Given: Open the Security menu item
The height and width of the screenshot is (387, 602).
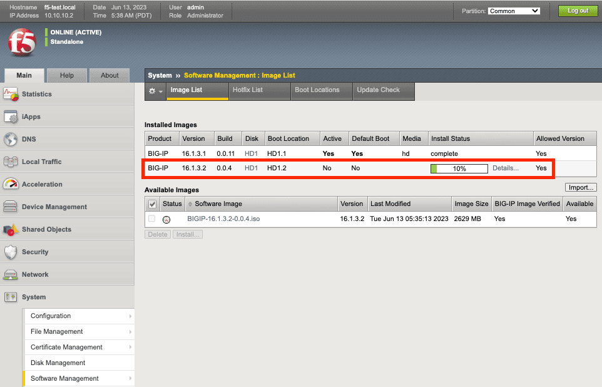Looking at the screenshot, I should click(x=67, y=252).
